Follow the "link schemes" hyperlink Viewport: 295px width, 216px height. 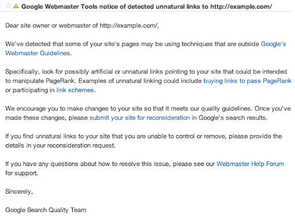(75, 90)
